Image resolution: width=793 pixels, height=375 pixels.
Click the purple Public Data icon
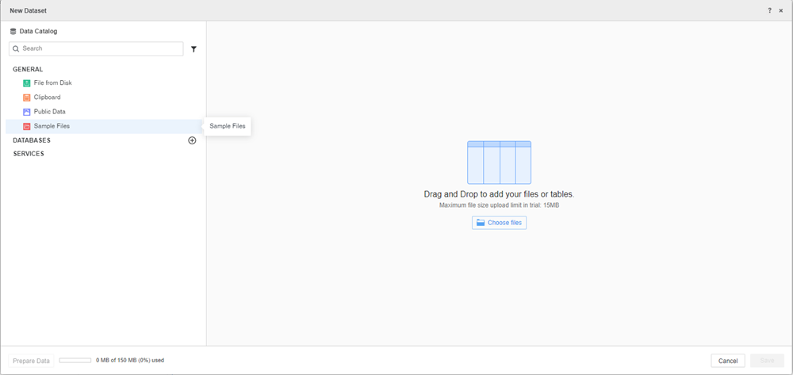coord(26,112)
